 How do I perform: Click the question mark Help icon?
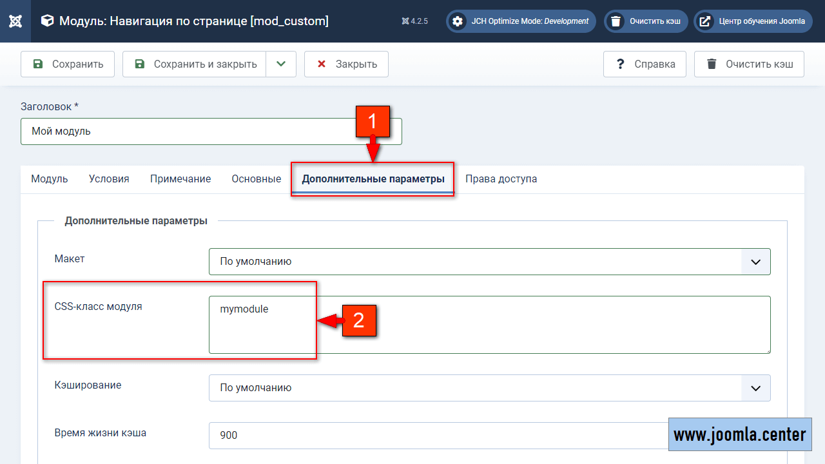tap(620, 64)
